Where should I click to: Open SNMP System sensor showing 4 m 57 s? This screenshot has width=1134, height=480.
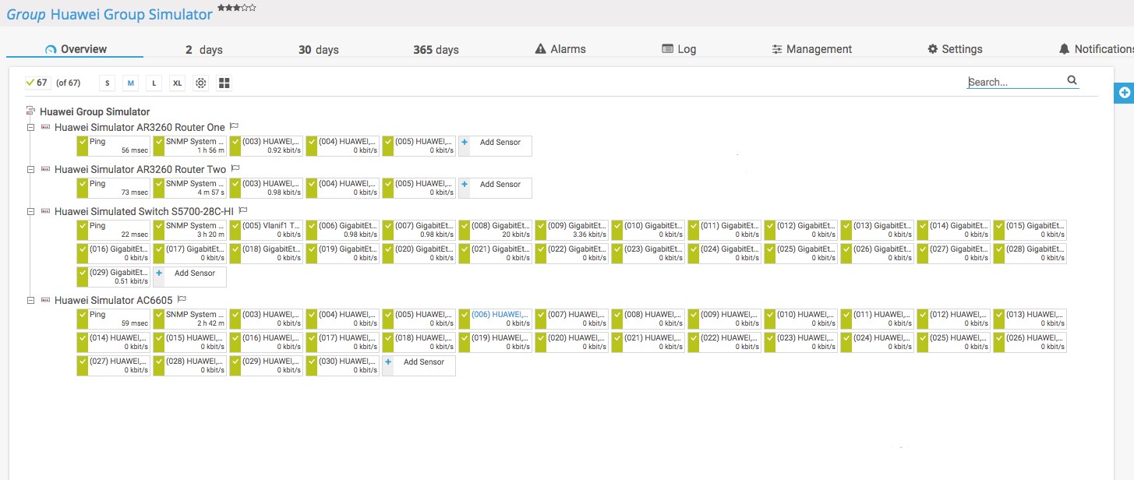pos(190,189)
